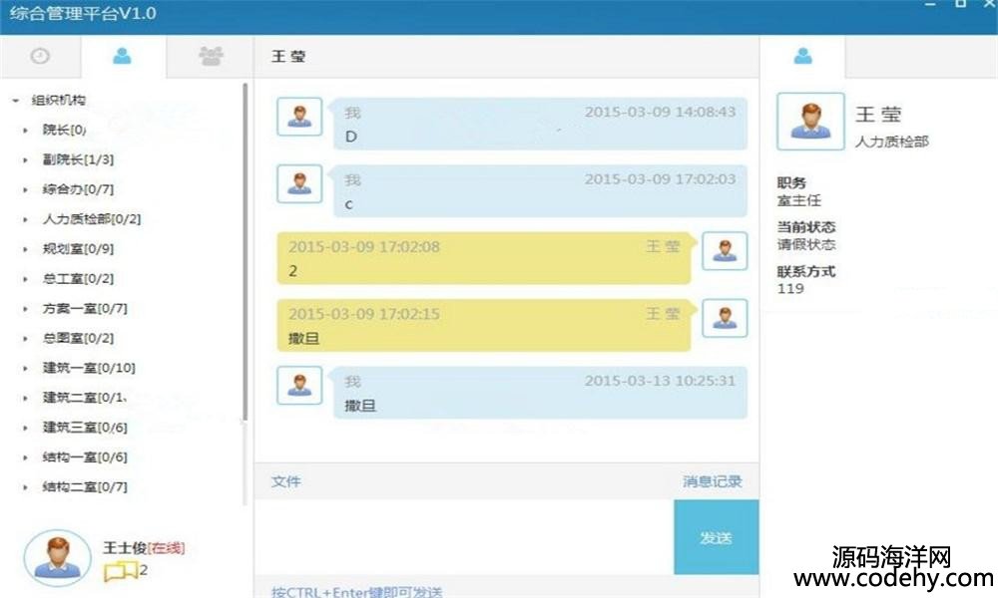Click the contact number 119
This screenshot has height=598, width=998.
[790, 289]
